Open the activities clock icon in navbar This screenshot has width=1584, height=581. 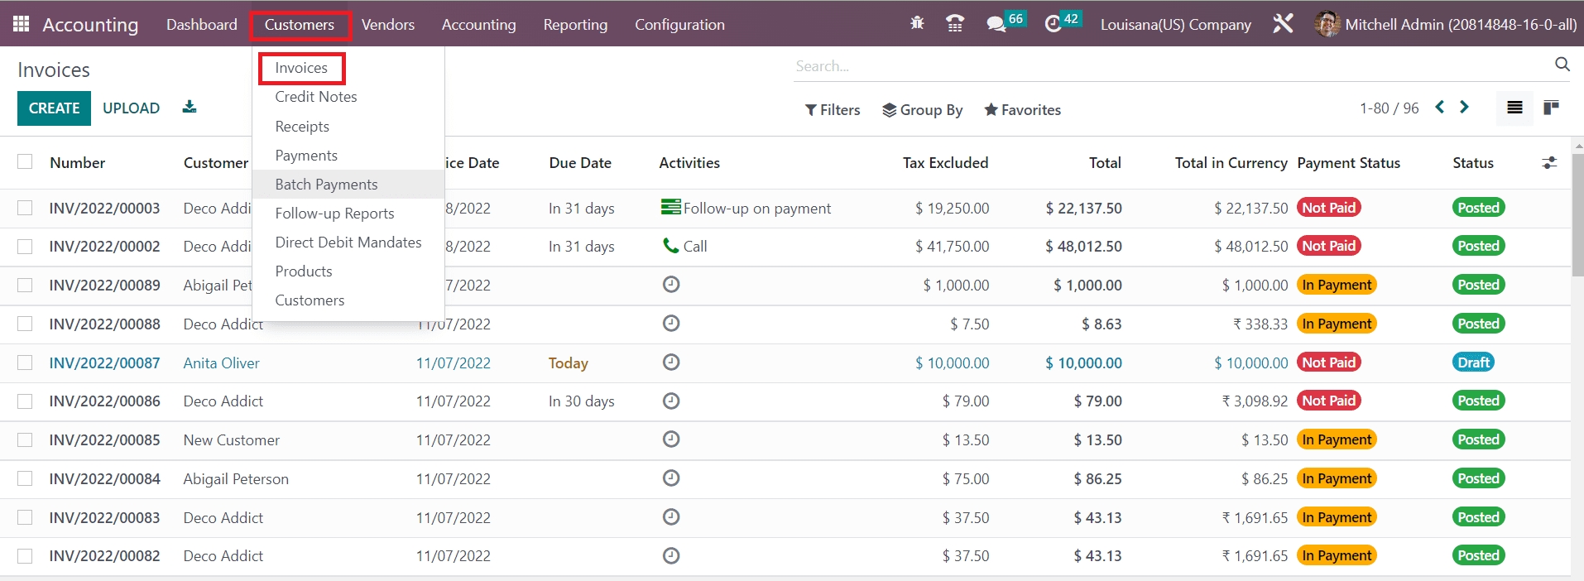tap(1053, 24)
